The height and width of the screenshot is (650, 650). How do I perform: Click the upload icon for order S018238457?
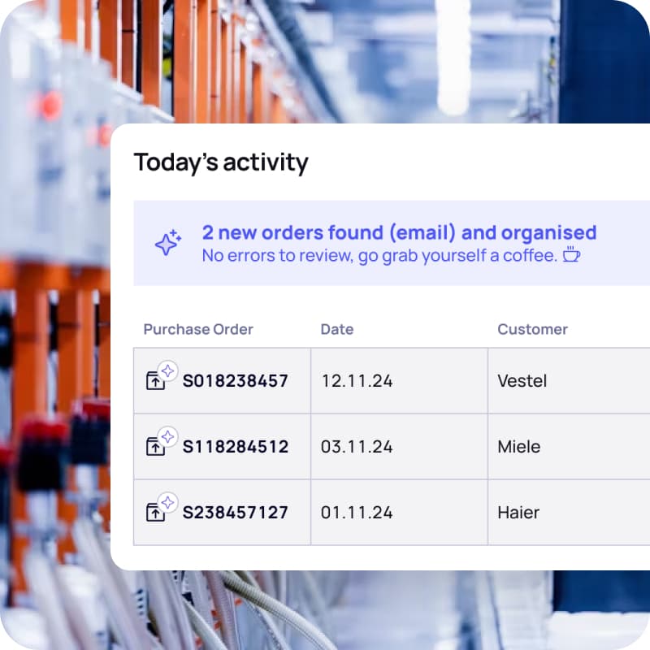click(155, 381)
